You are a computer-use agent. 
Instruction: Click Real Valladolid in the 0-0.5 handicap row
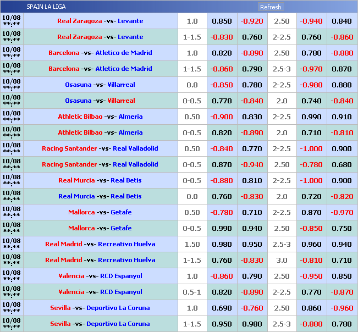135,164
